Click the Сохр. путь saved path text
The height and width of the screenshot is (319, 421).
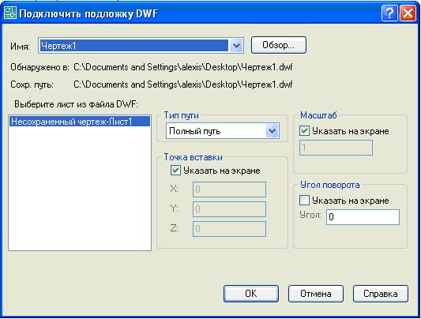pos(182,84)
